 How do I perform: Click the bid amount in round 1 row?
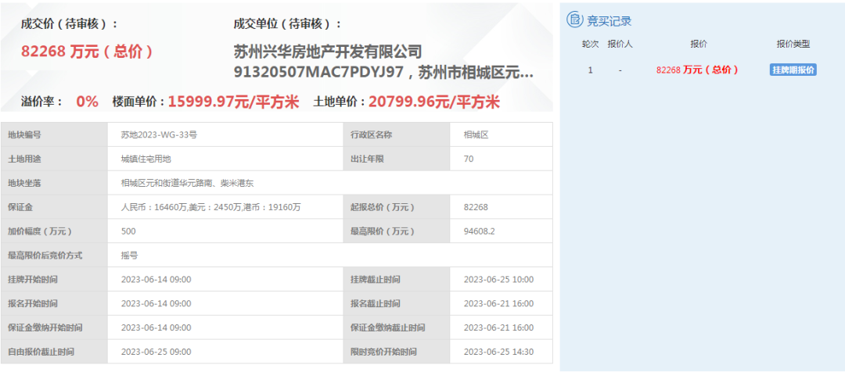697,70
